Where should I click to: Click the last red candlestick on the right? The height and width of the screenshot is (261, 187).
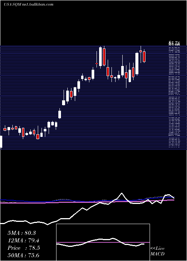pyautogui.click(x=144, y=57)
